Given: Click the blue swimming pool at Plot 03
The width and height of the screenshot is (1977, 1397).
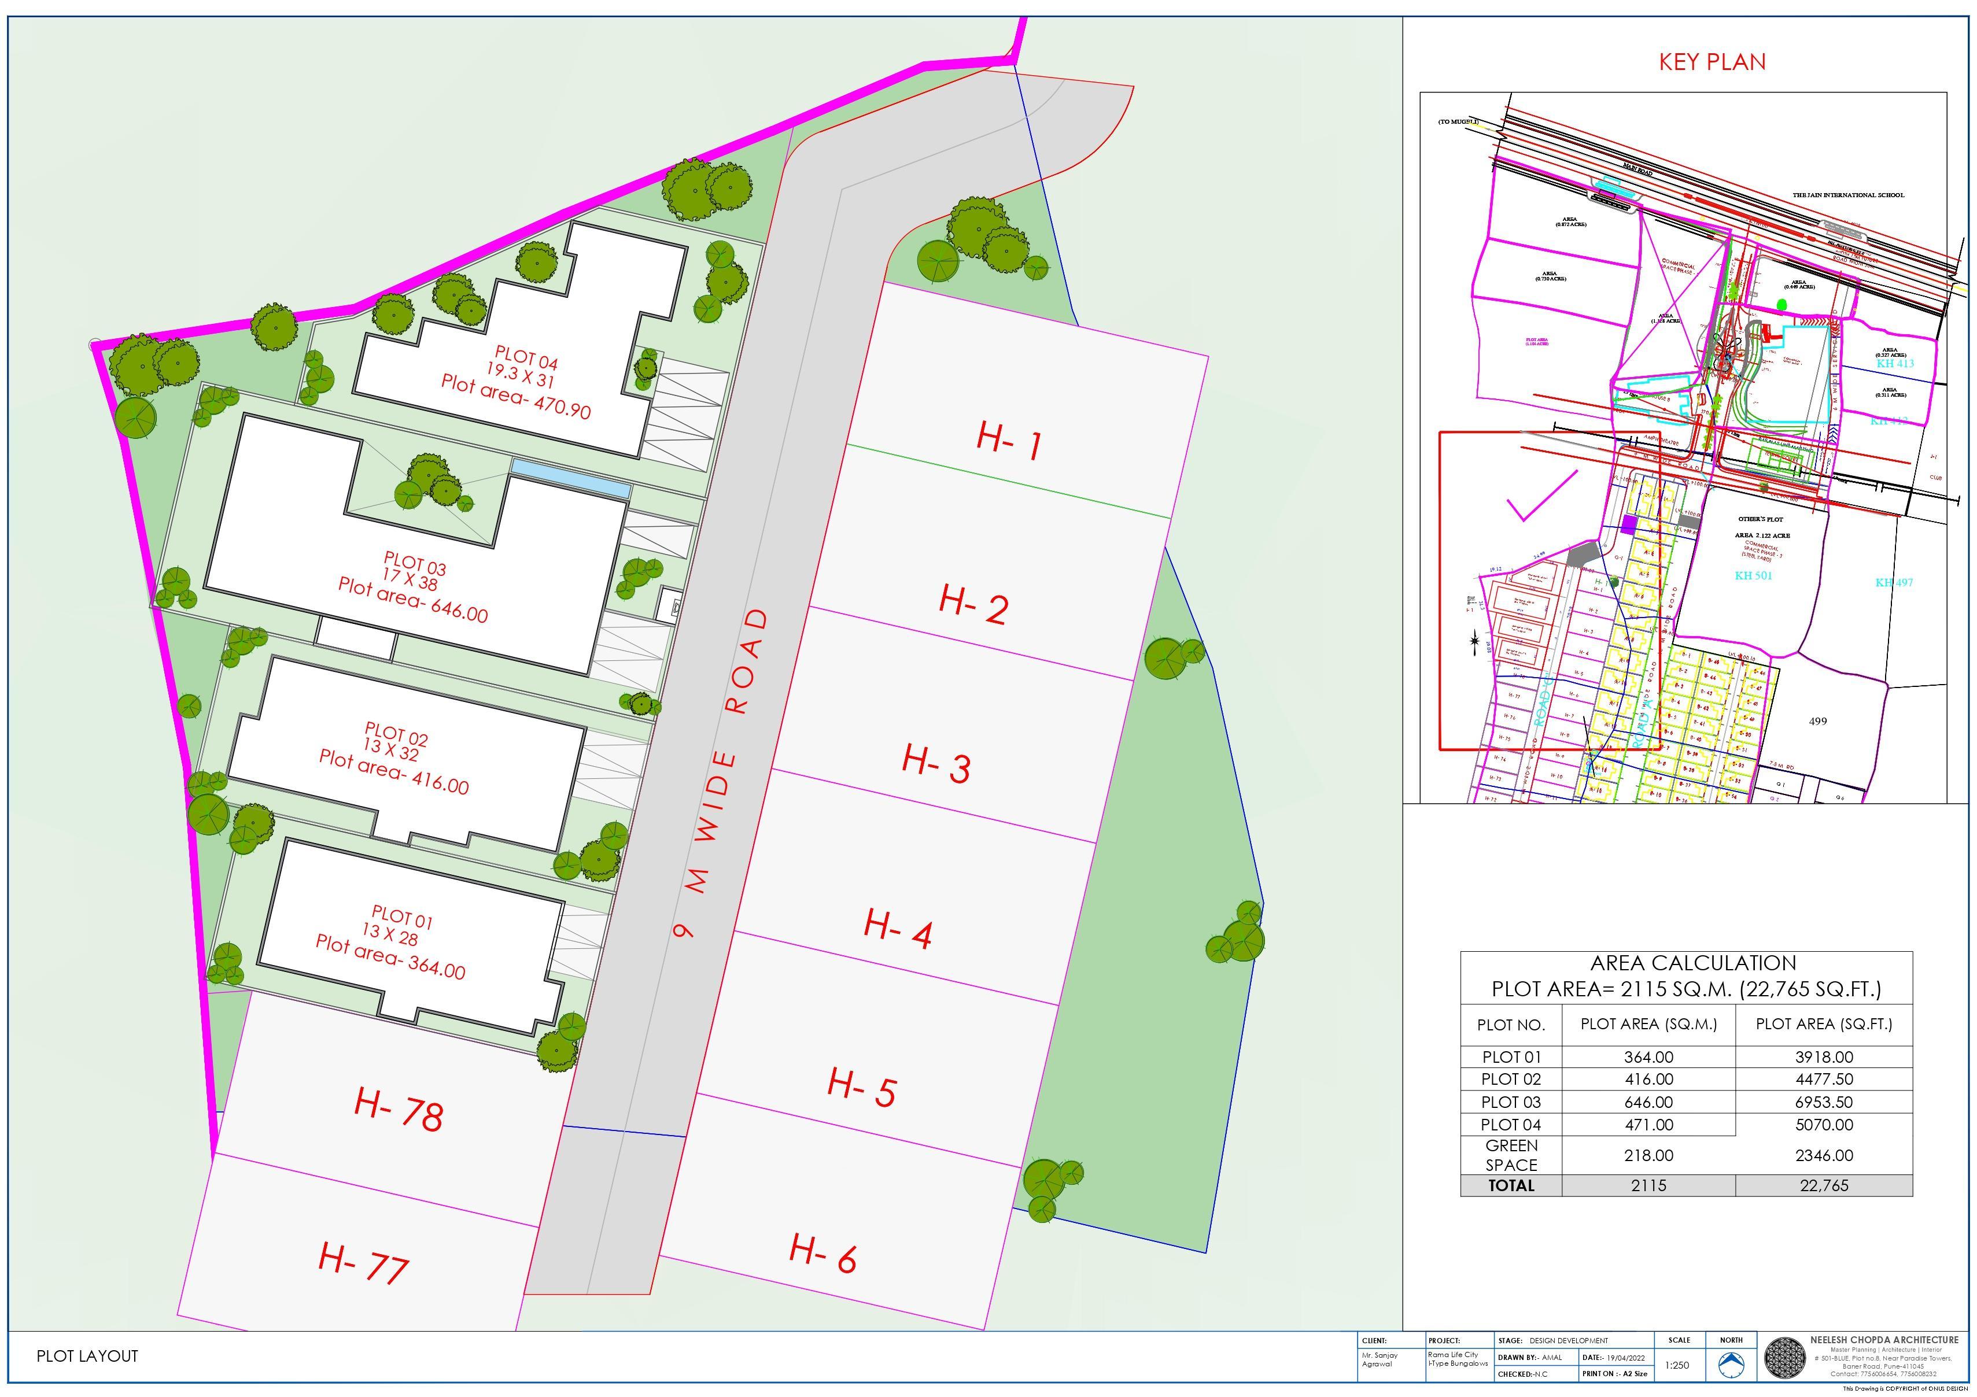Looking at the screenshot, I should tap(570, 477).
